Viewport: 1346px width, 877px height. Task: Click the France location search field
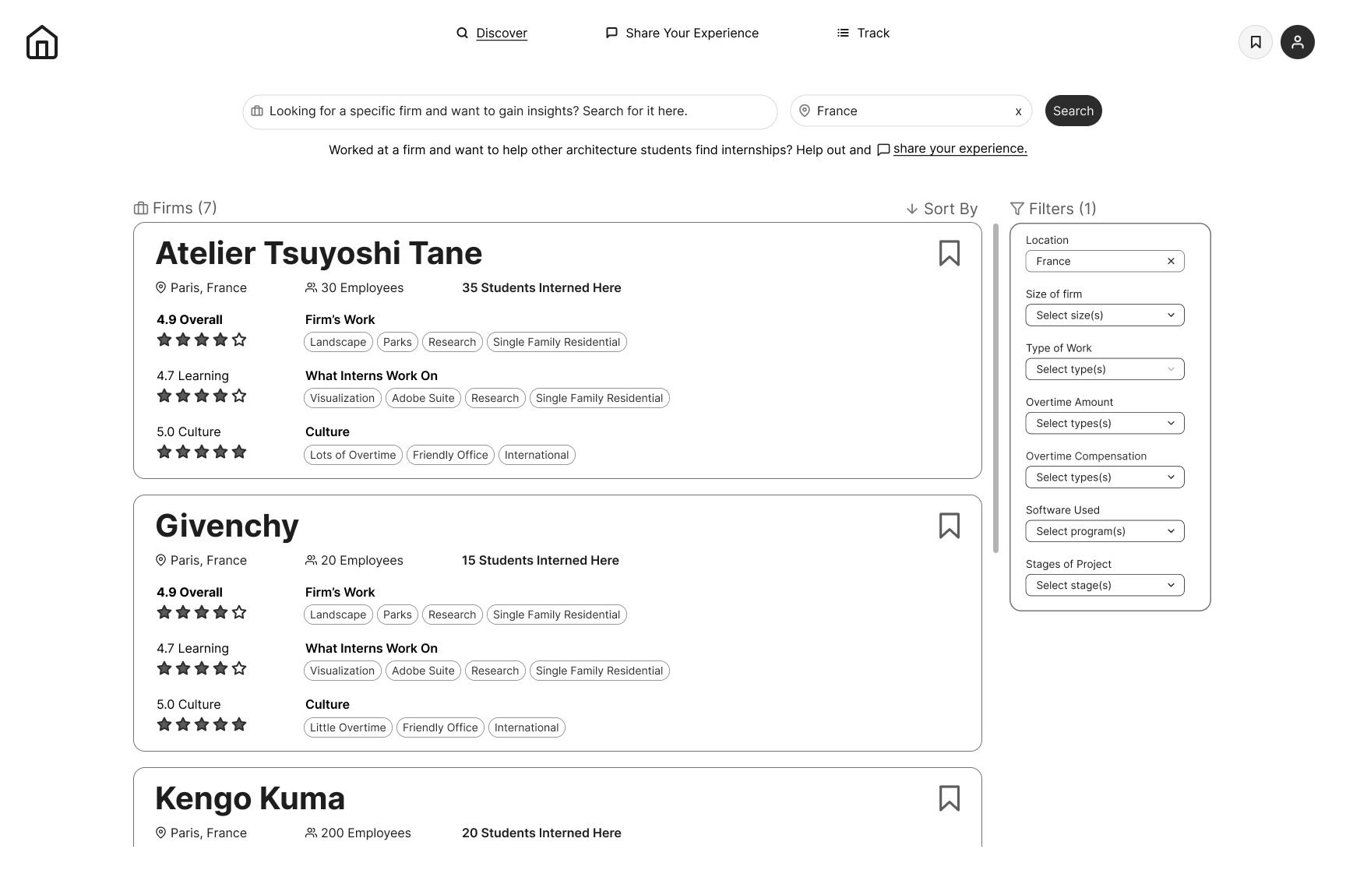(x=911, y=111)
